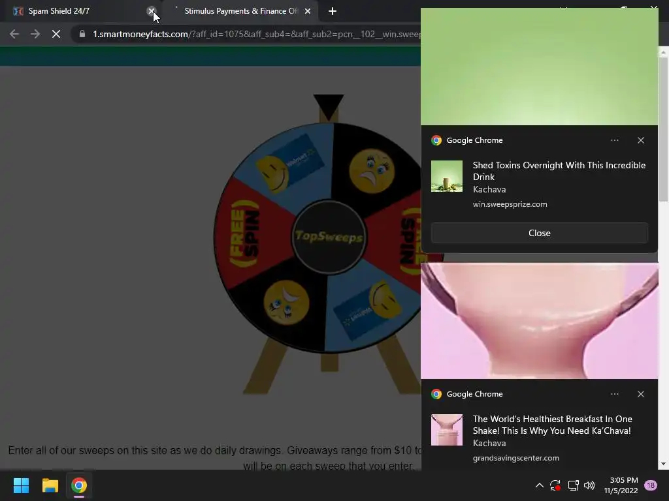The image size is (669, 501).
Task: Open options for the Healthiest Breakfast notification
Action: click(614, 394)
